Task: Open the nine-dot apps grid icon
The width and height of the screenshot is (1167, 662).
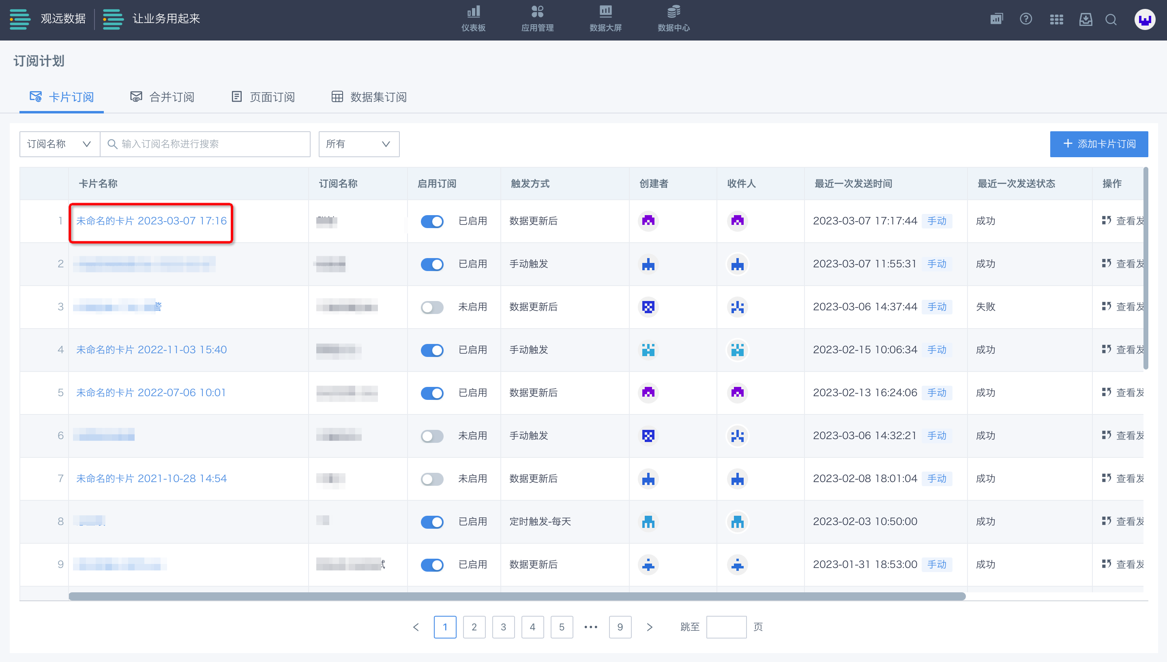Action: coord(1056,19)
